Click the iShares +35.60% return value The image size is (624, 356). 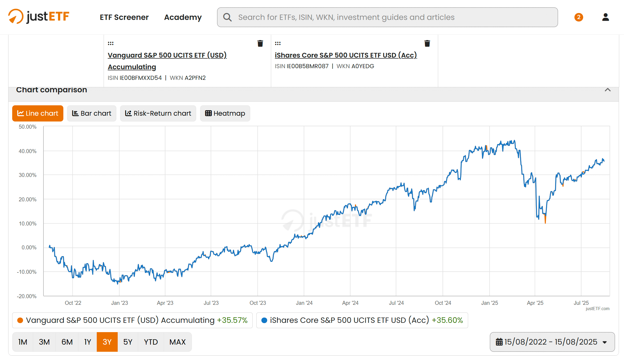[x=447, y=320]
